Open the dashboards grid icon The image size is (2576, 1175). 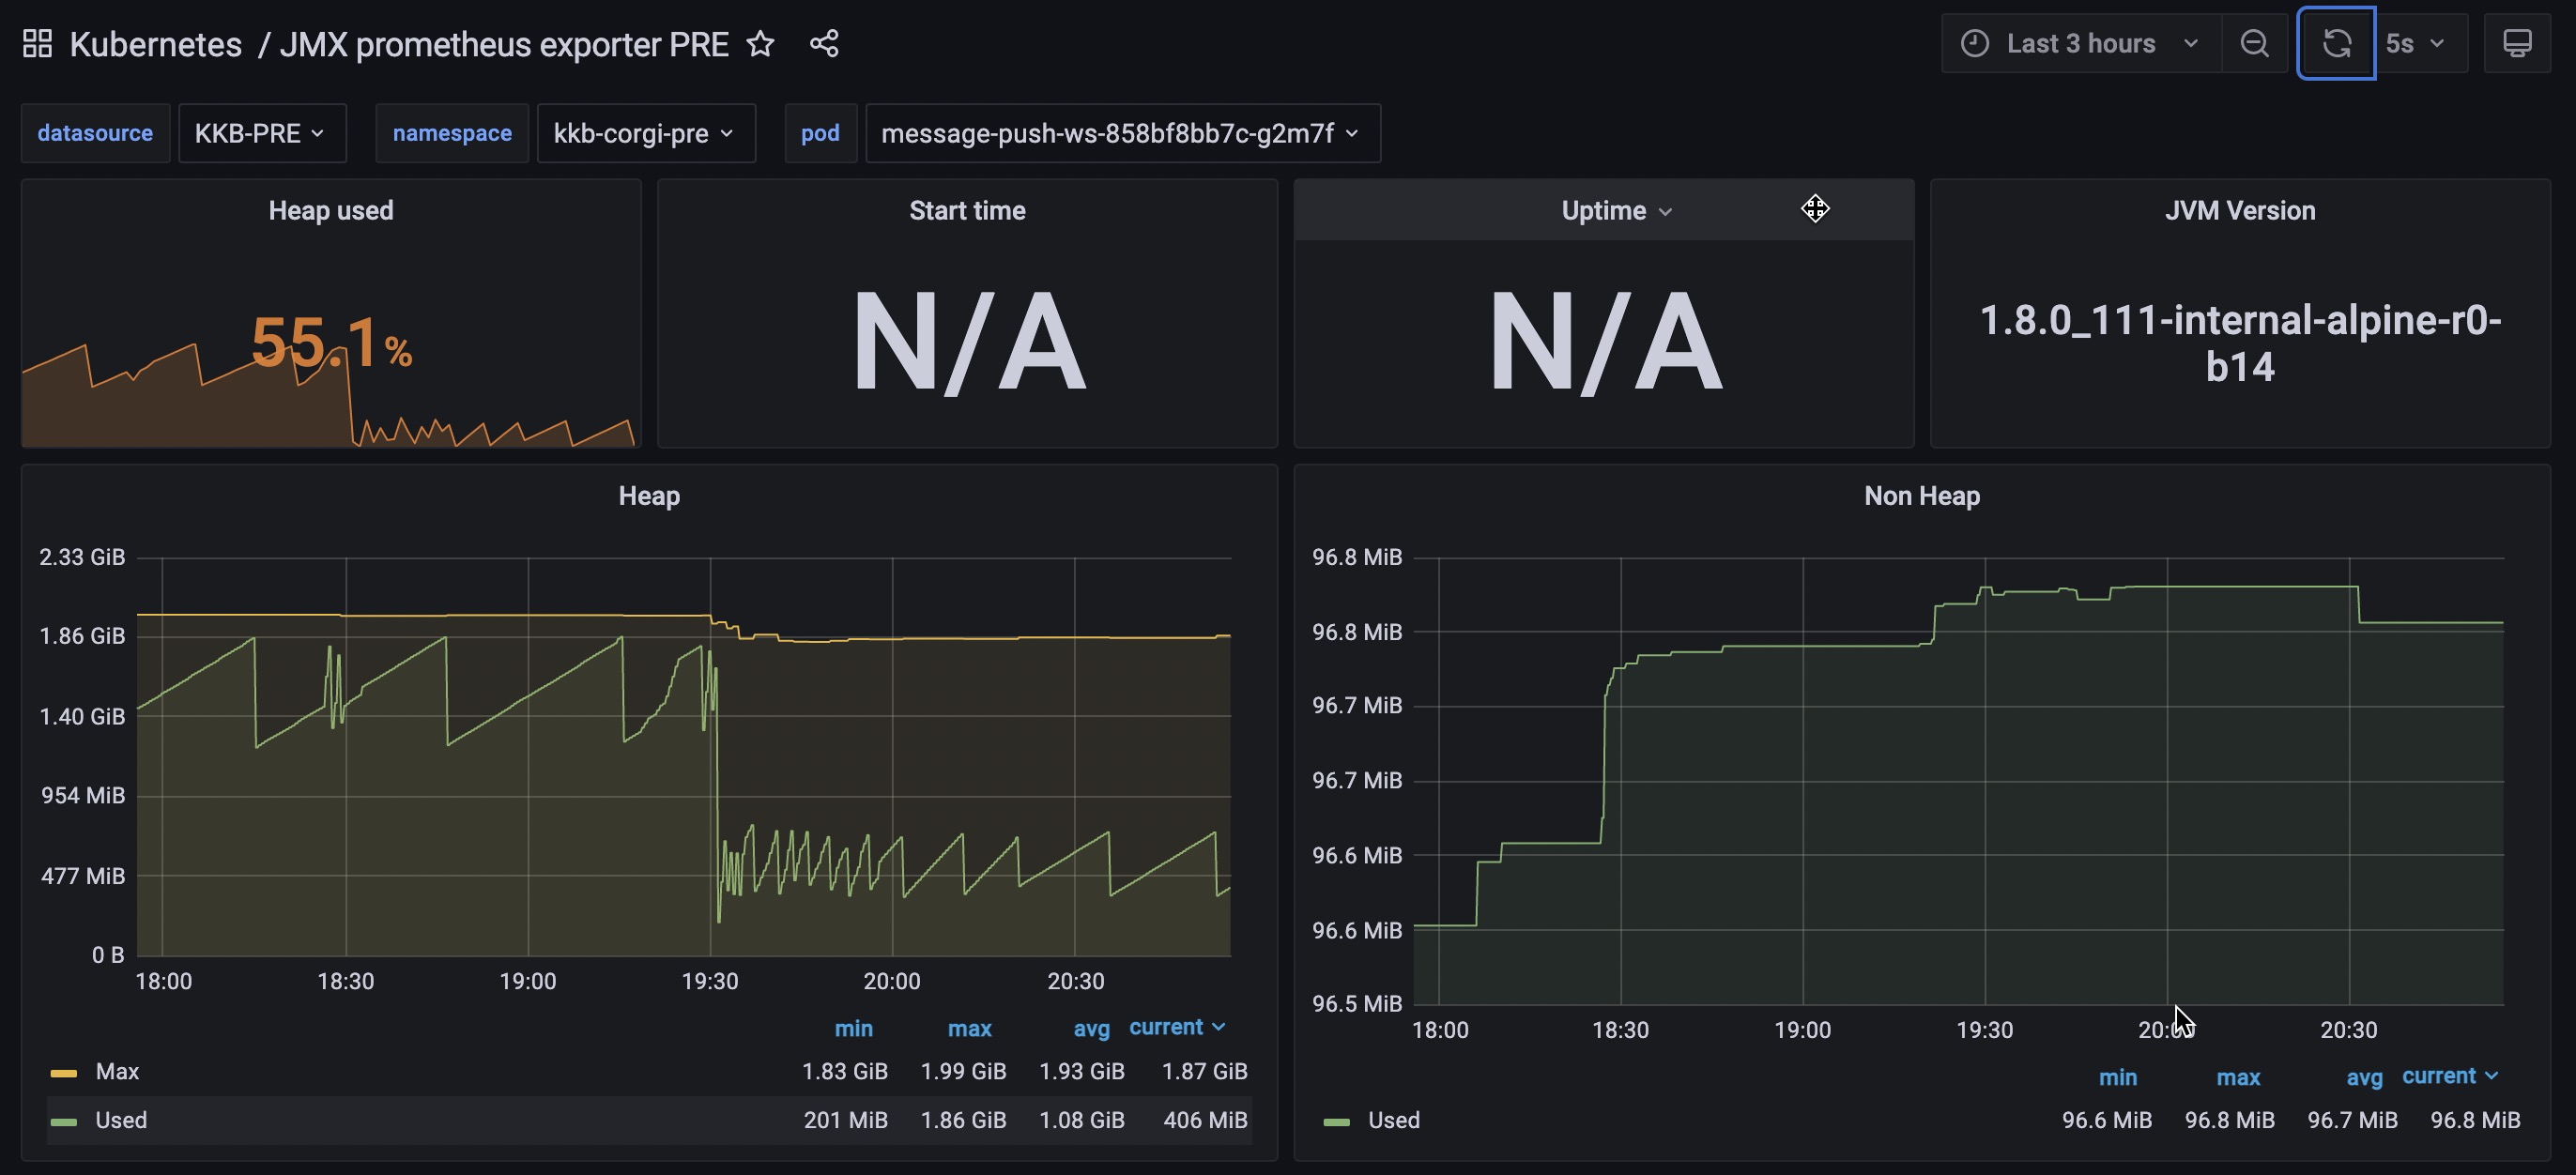[37, 44]
